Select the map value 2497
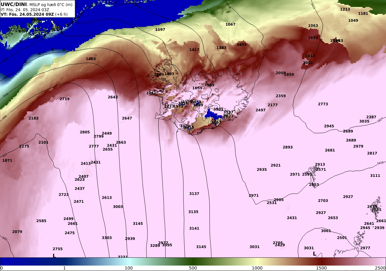Image resolution: width=386 pixels, height=271 pixels. coord(261,110)
